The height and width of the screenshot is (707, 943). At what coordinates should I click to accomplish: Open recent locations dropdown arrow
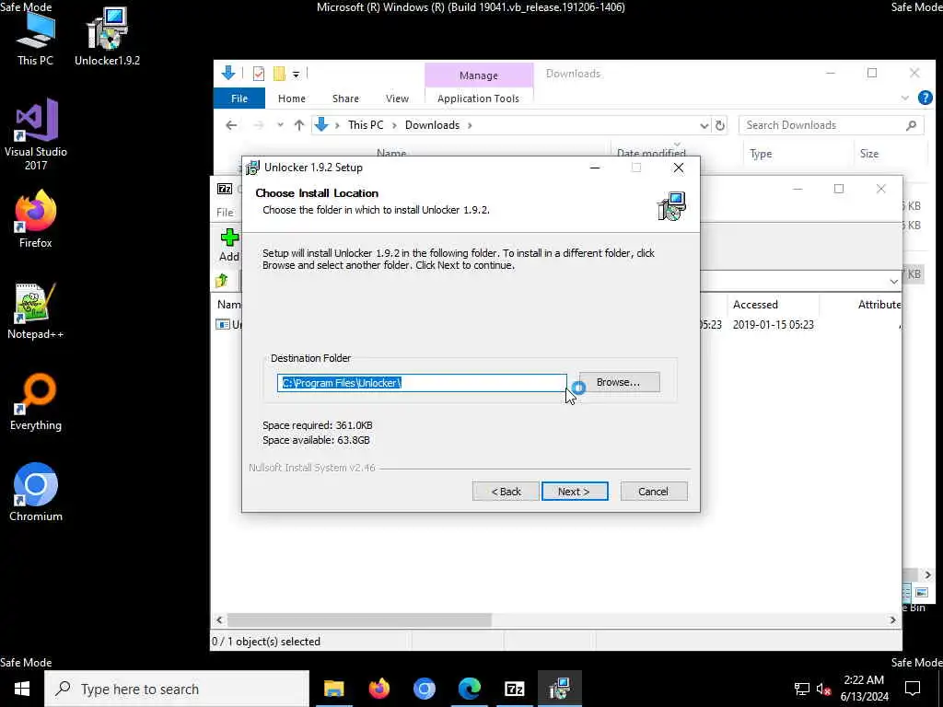tap(280, 125)
